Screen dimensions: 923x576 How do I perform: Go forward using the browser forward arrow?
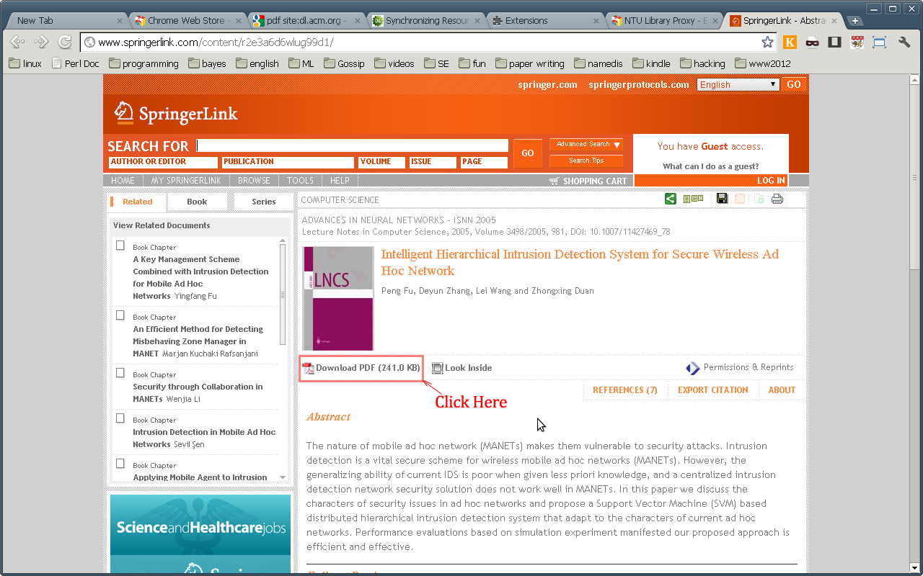pos(41,42)
